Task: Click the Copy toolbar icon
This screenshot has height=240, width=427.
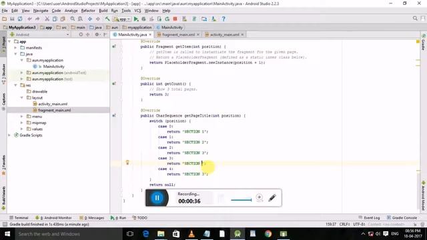Action: [55, 19]
